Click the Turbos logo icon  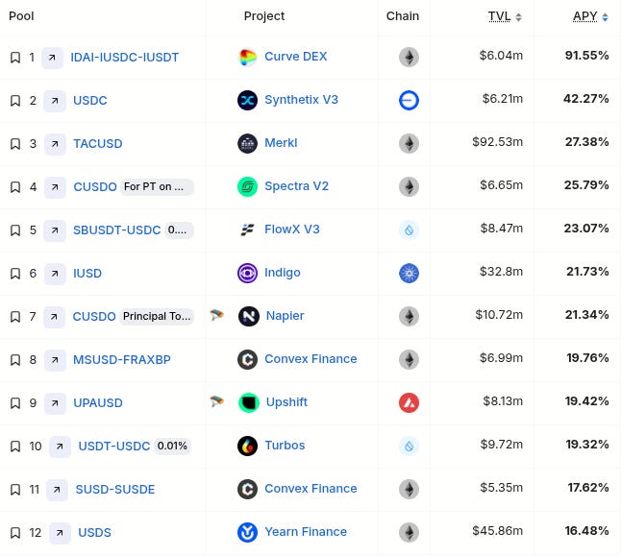[247, 447]
